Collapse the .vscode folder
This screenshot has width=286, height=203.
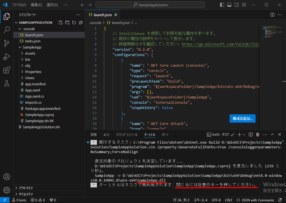[28, 29]
